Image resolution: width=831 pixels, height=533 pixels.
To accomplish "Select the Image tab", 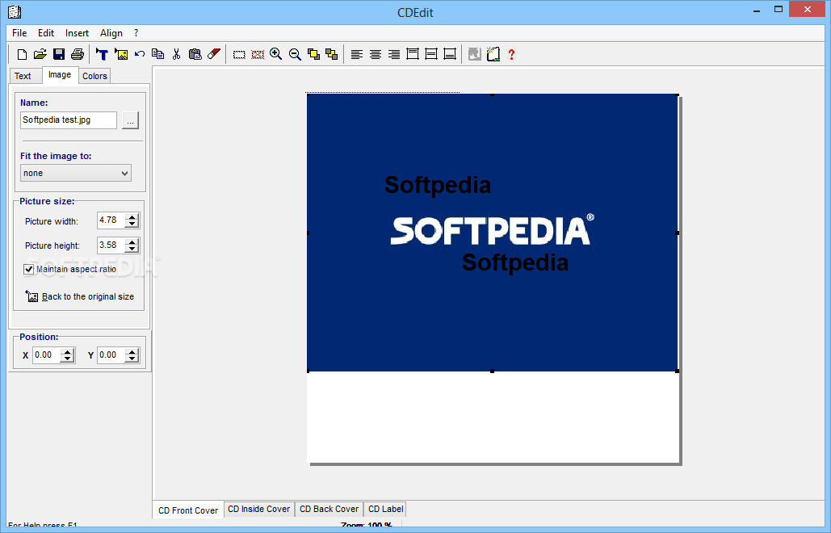I will [60, 75].
